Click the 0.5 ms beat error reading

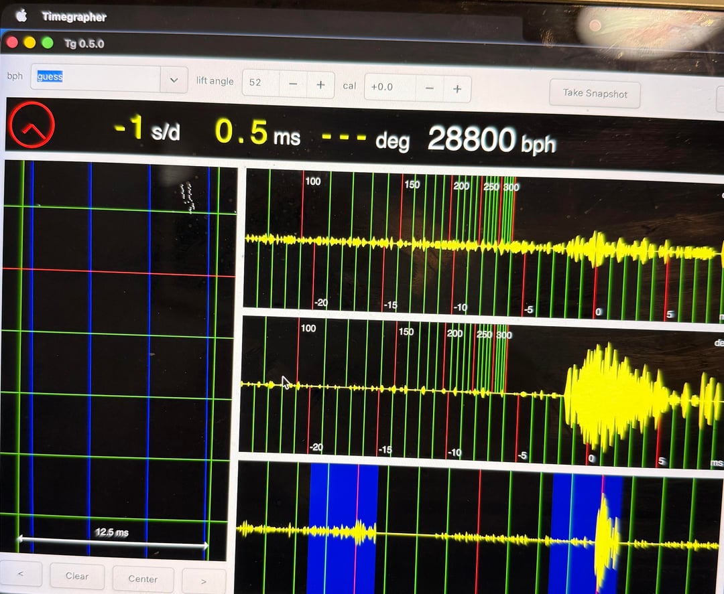(257, 133)
